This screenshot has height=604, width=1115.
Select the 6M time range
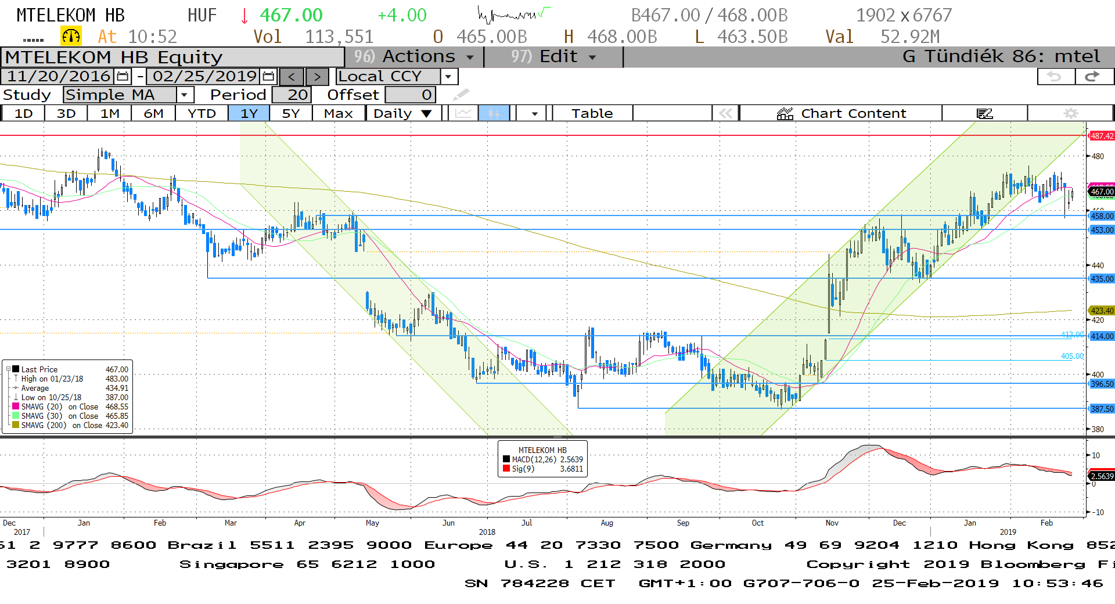pyautogui.click(x=153, y=113)
